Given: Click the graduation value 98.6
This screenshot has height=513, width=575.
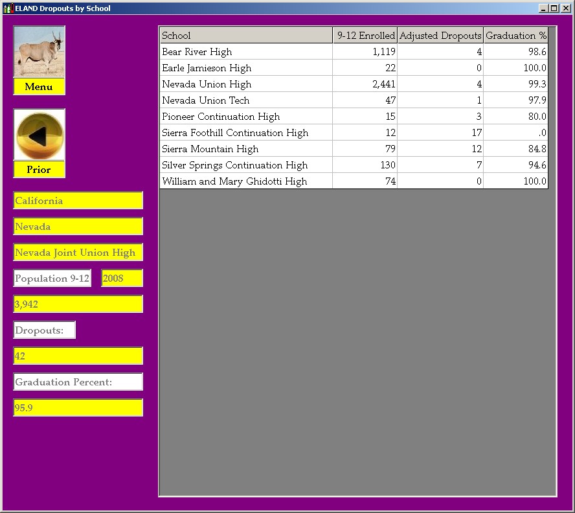Looking at the screenshot, I should (x=537, y=52).
